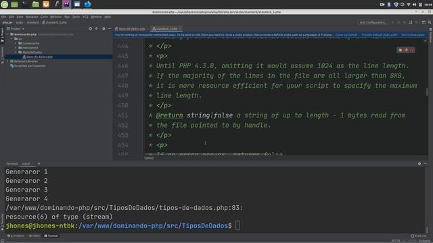This screenshot has height=243, width=433.
Task: Open the Bluetooth tray icon
Action: (389, 5)
